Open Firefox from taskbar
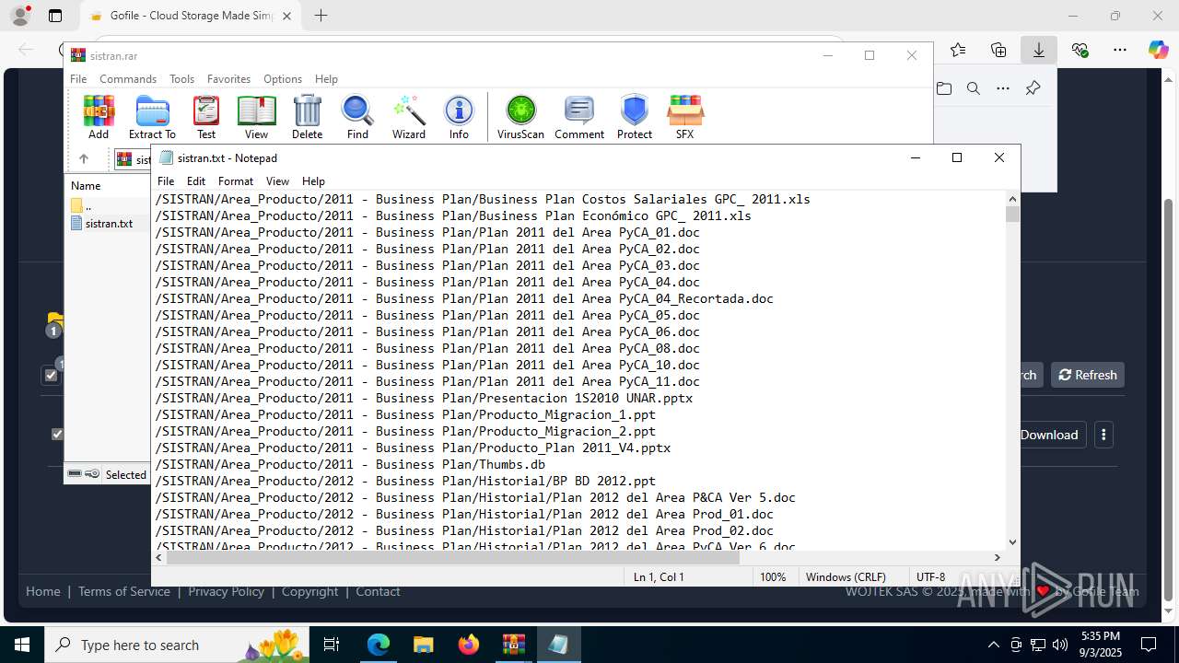1179x663 pixels. click(x=468, y=645)
